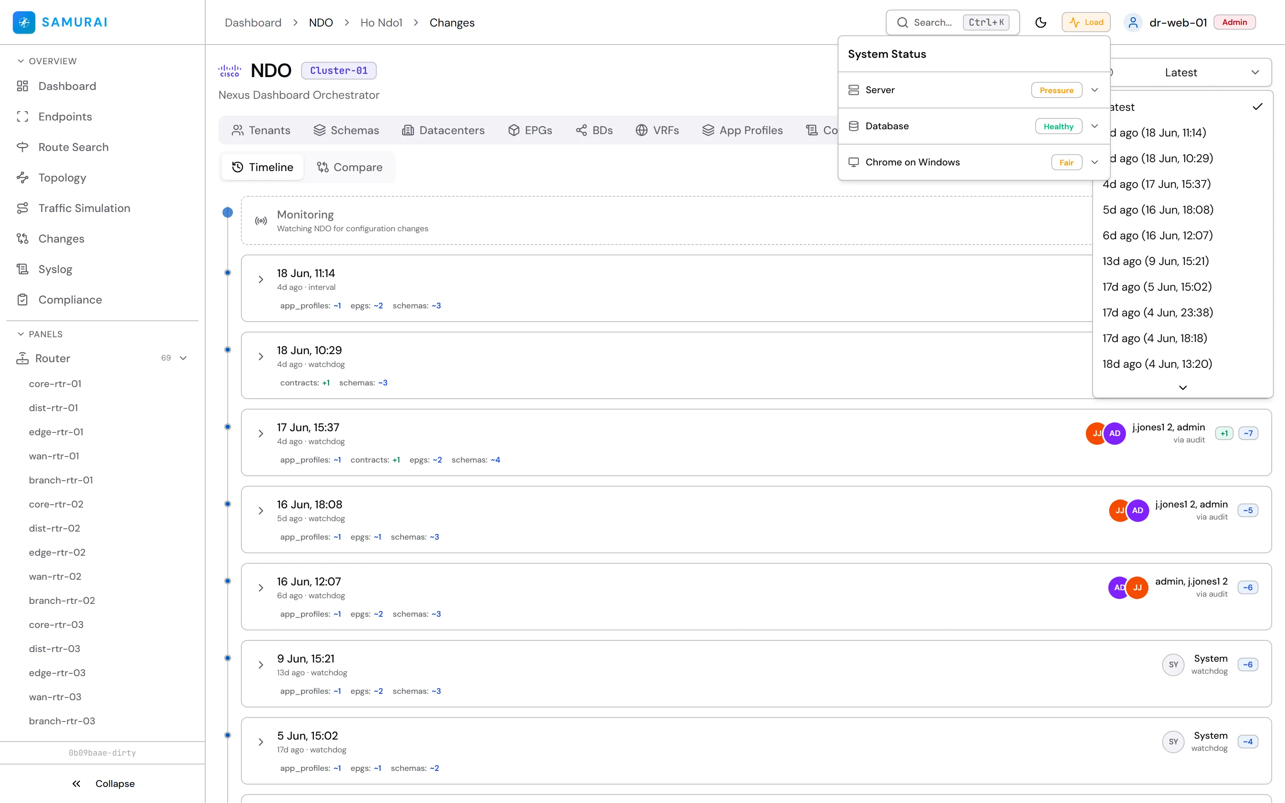Viewport: 1285px width, 803px height.
Task: Open the Datacenters tab
Action: tap(443, 130)
